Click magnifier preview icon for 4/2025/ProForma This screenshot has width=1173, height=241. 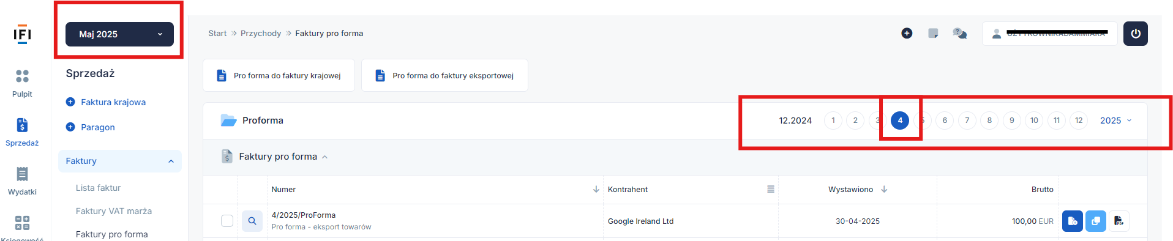point(252,221)
